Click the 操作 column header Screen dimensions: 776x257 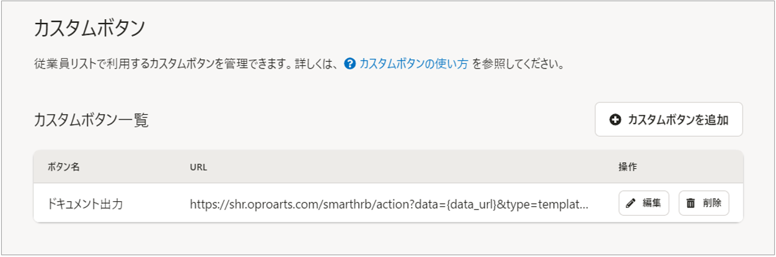click(628, 167)
